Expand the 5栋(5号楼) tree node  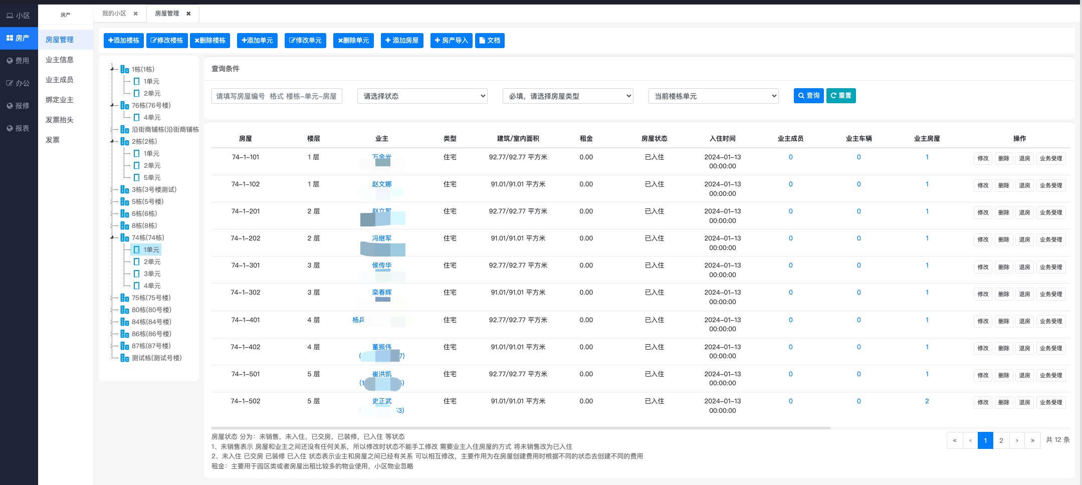pyautogui.click(x=112, y=201)
